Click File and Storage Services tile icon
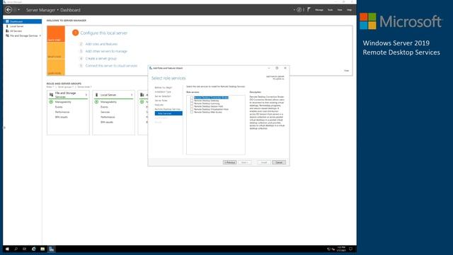453x255 pixels. pos(51,94)
